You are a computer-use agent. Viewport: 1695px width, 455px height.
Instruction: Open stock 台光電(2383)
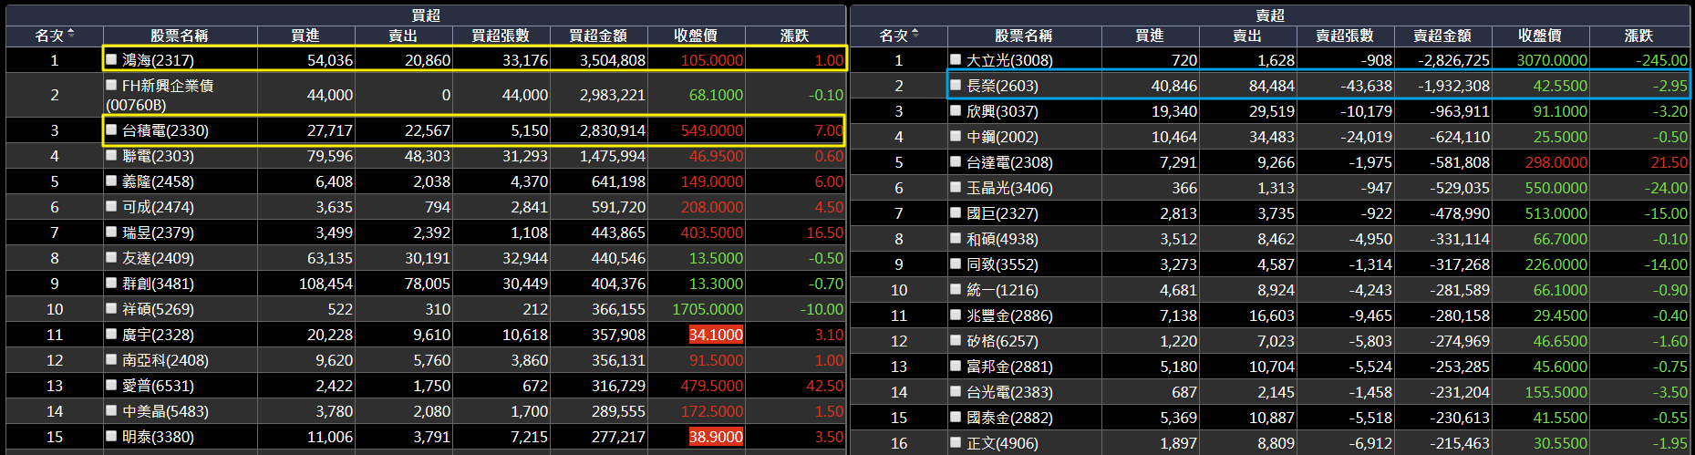coord(1009,392)
